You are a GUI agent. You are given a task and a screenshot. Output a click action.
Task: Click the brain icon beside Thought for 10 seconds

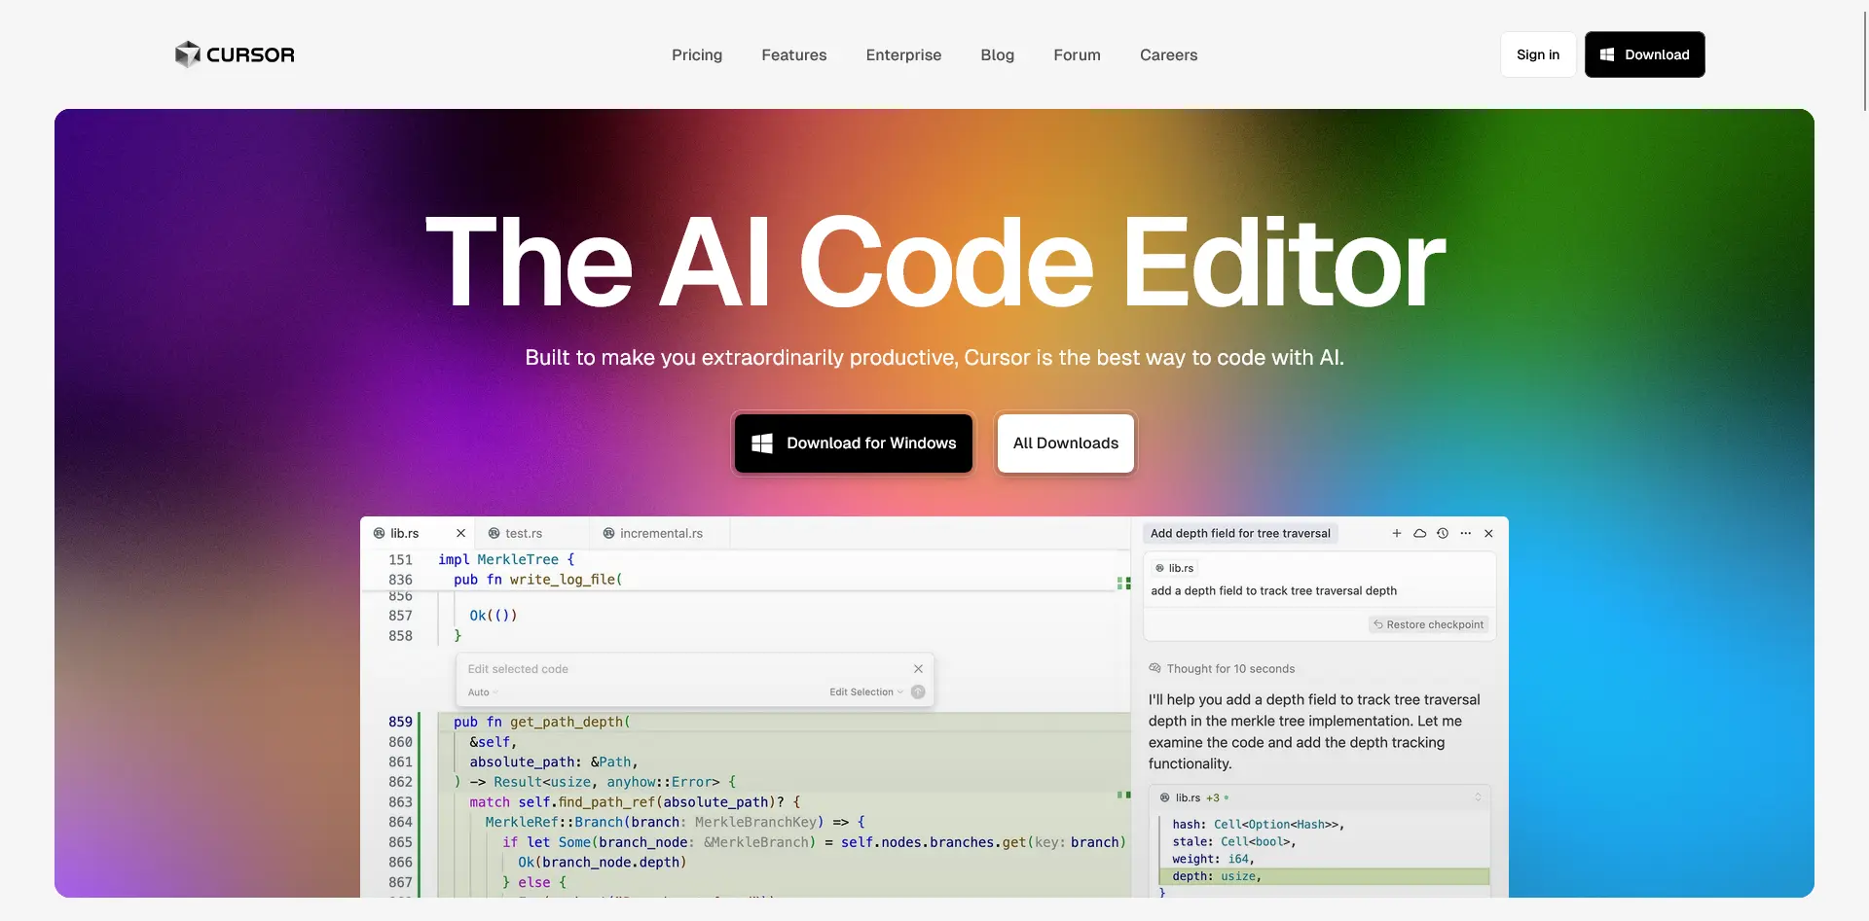point(1154,668)
